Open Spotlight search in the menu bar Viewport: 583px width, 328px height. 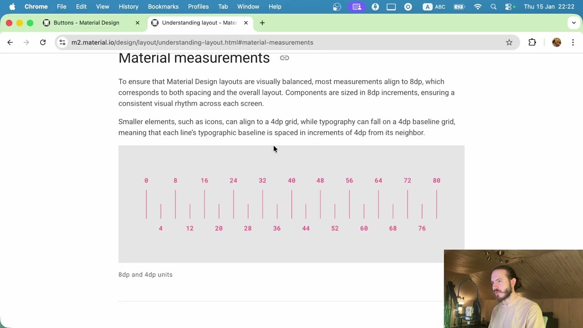coord(494,6)
